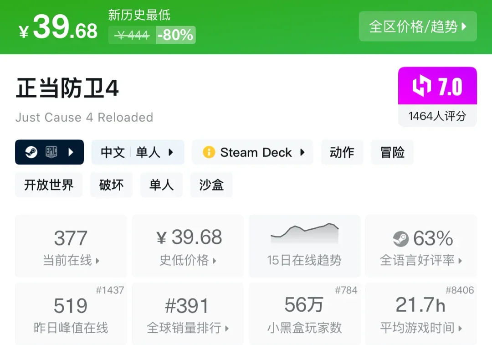Screen dimensions: 492x345
Task: Click the Steam Deck info icon
Action: [209, 152]
